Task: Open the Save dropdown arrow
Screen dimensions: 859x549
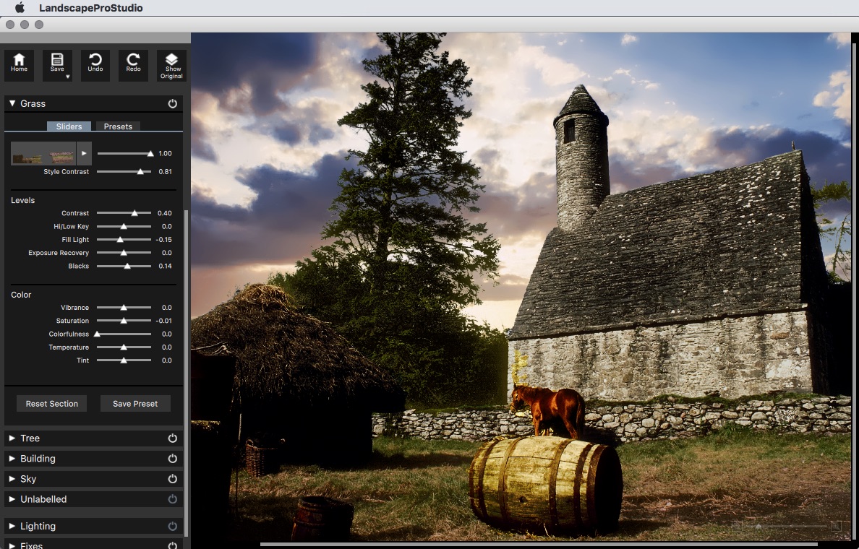Action: click(x=67, y=77)
